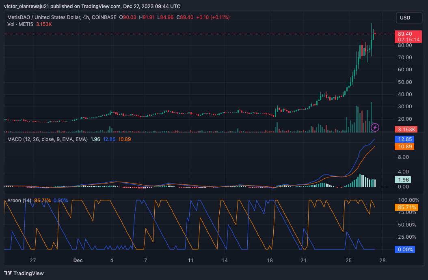Click the 25.00% Aroon axis label
The height and width of the screenshot is (280, 428).
407,237
